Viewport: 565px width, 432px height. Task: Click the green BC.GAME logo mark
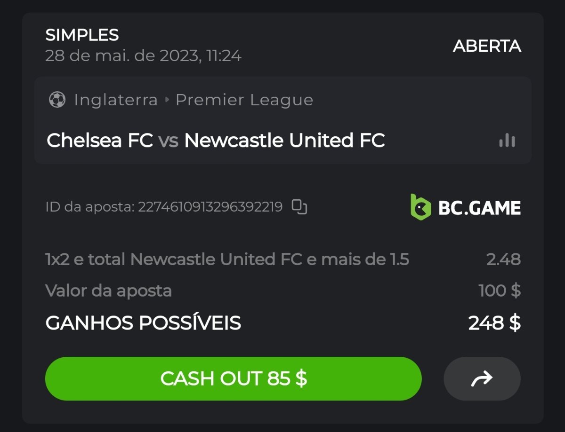point(420,207)
